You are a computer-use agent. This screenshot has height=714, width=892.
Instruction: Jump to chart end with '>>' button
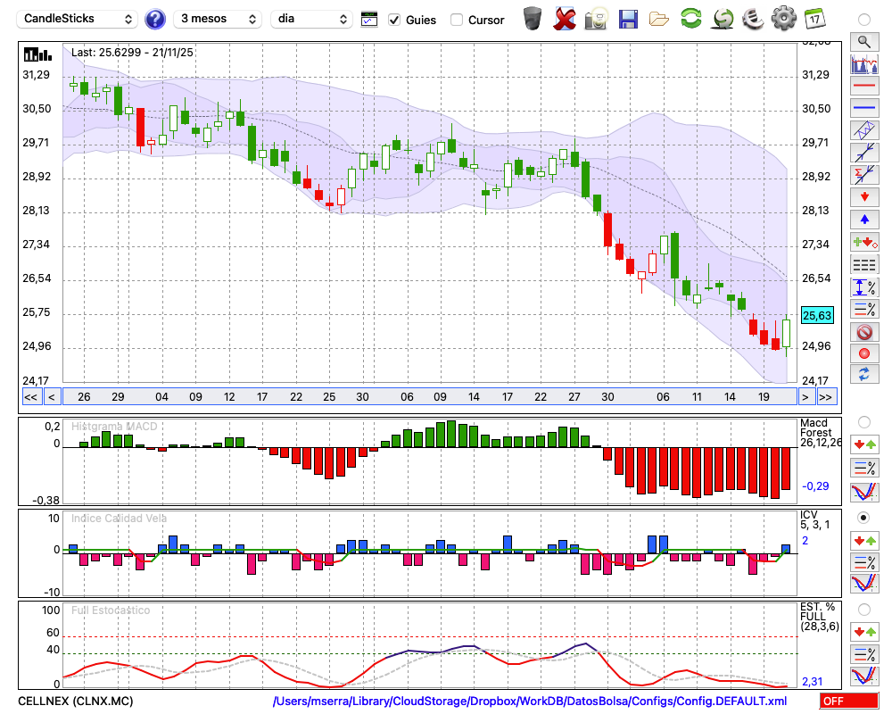826,397
